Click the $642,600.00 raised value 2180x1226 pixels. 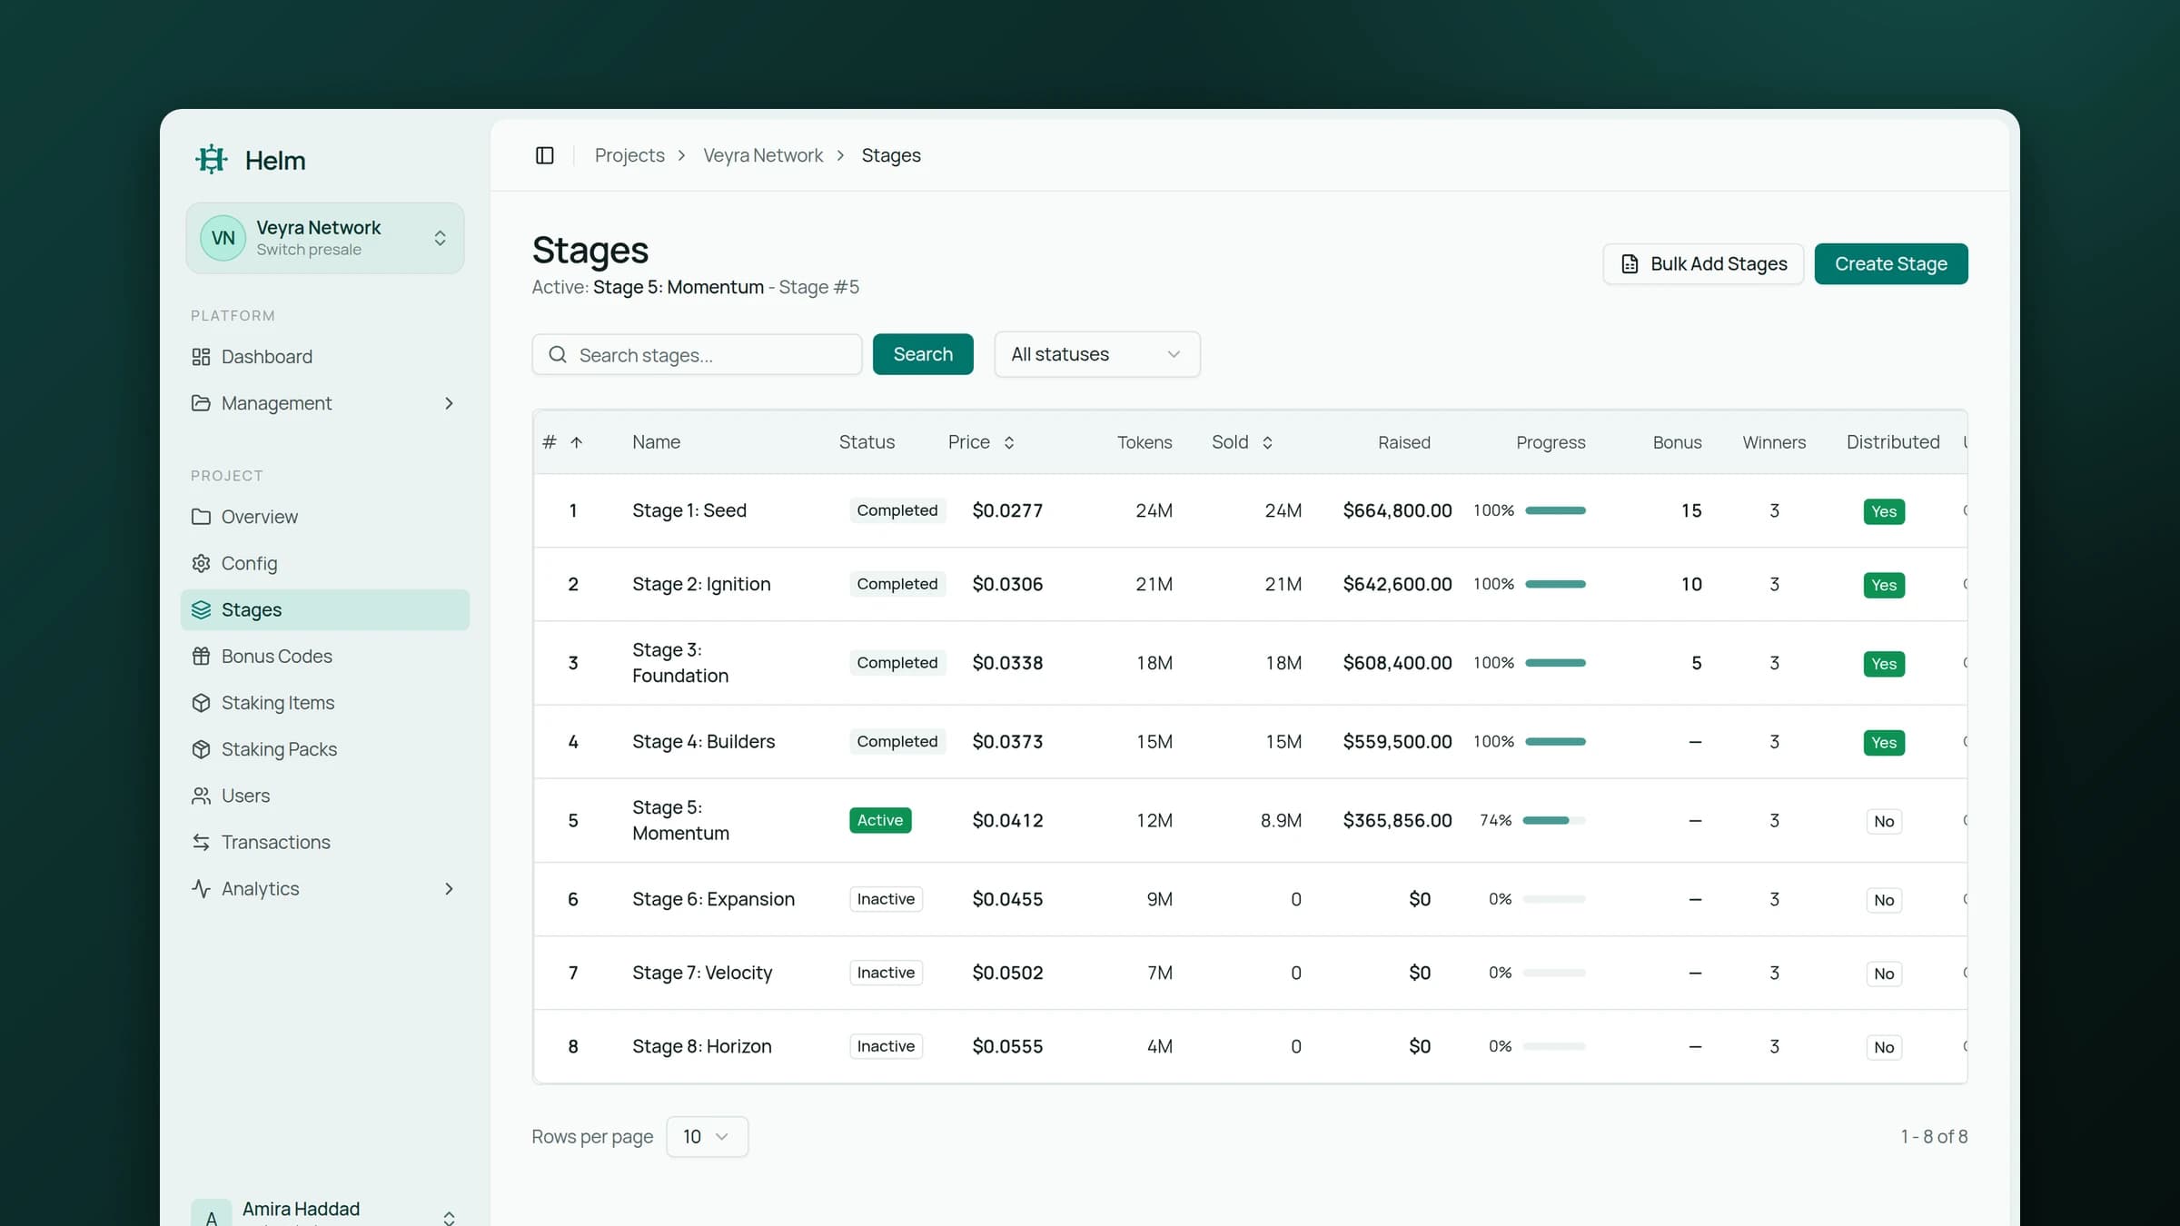point(1397,584)
